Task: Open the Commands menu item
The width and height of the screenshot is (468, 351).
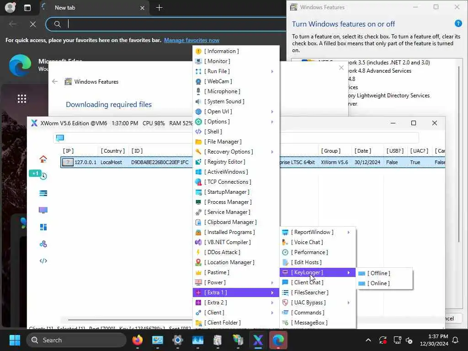Action: 318,313
